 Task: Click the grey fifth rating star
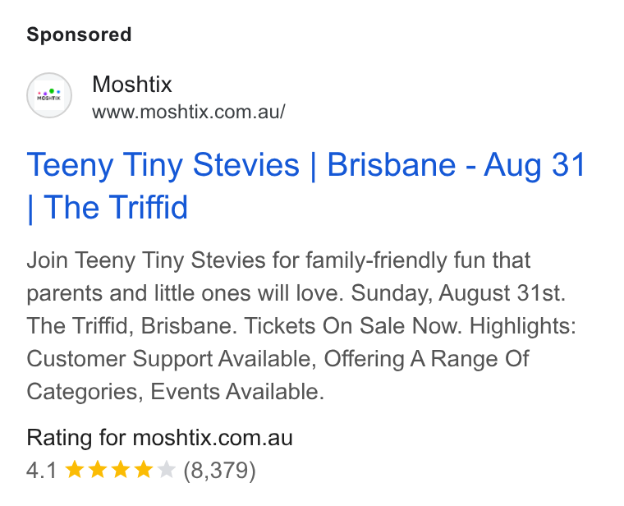tap(167, 469)
